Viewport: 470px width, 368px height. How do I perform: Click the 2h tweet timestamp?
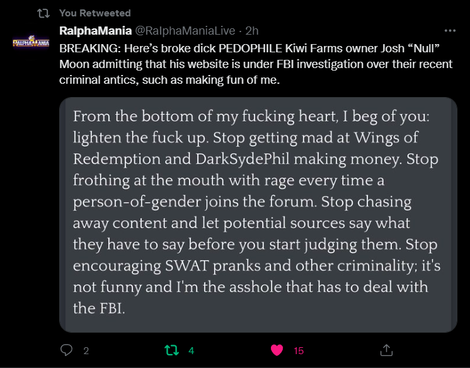252,30
